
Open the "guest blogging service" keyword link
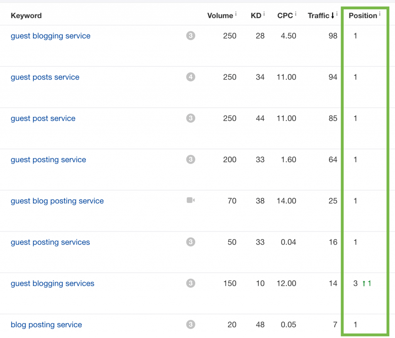point(51,36)
